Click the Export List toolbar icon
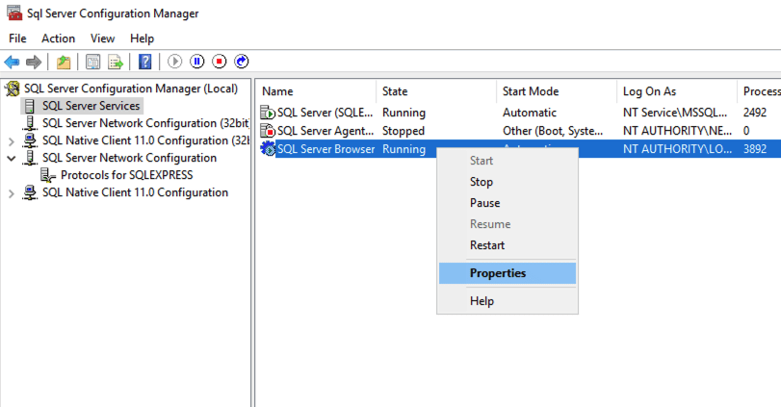 click(116, 62)
